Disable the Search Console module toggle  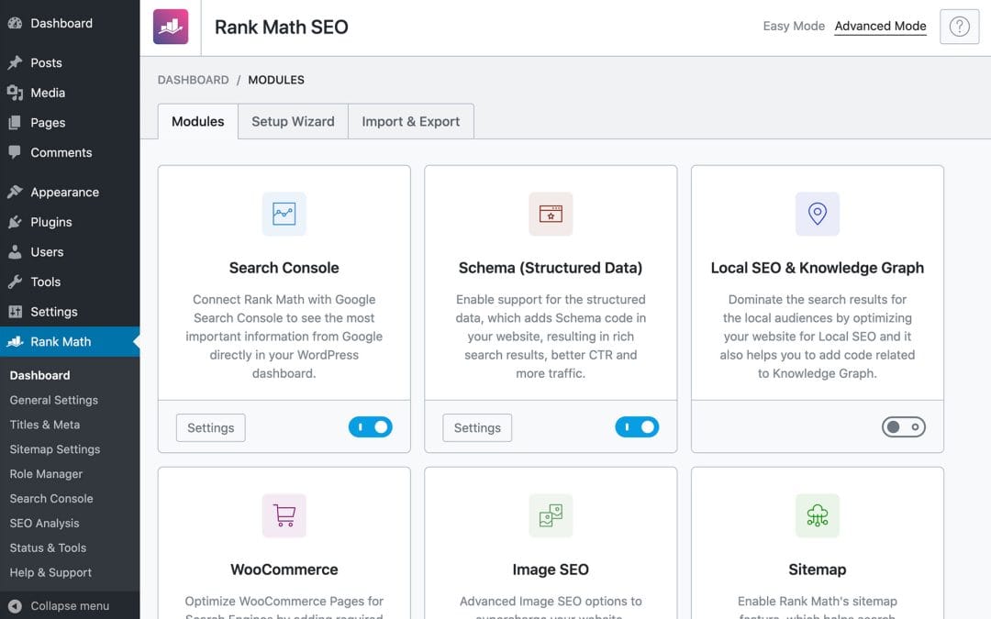coord(371,427)
